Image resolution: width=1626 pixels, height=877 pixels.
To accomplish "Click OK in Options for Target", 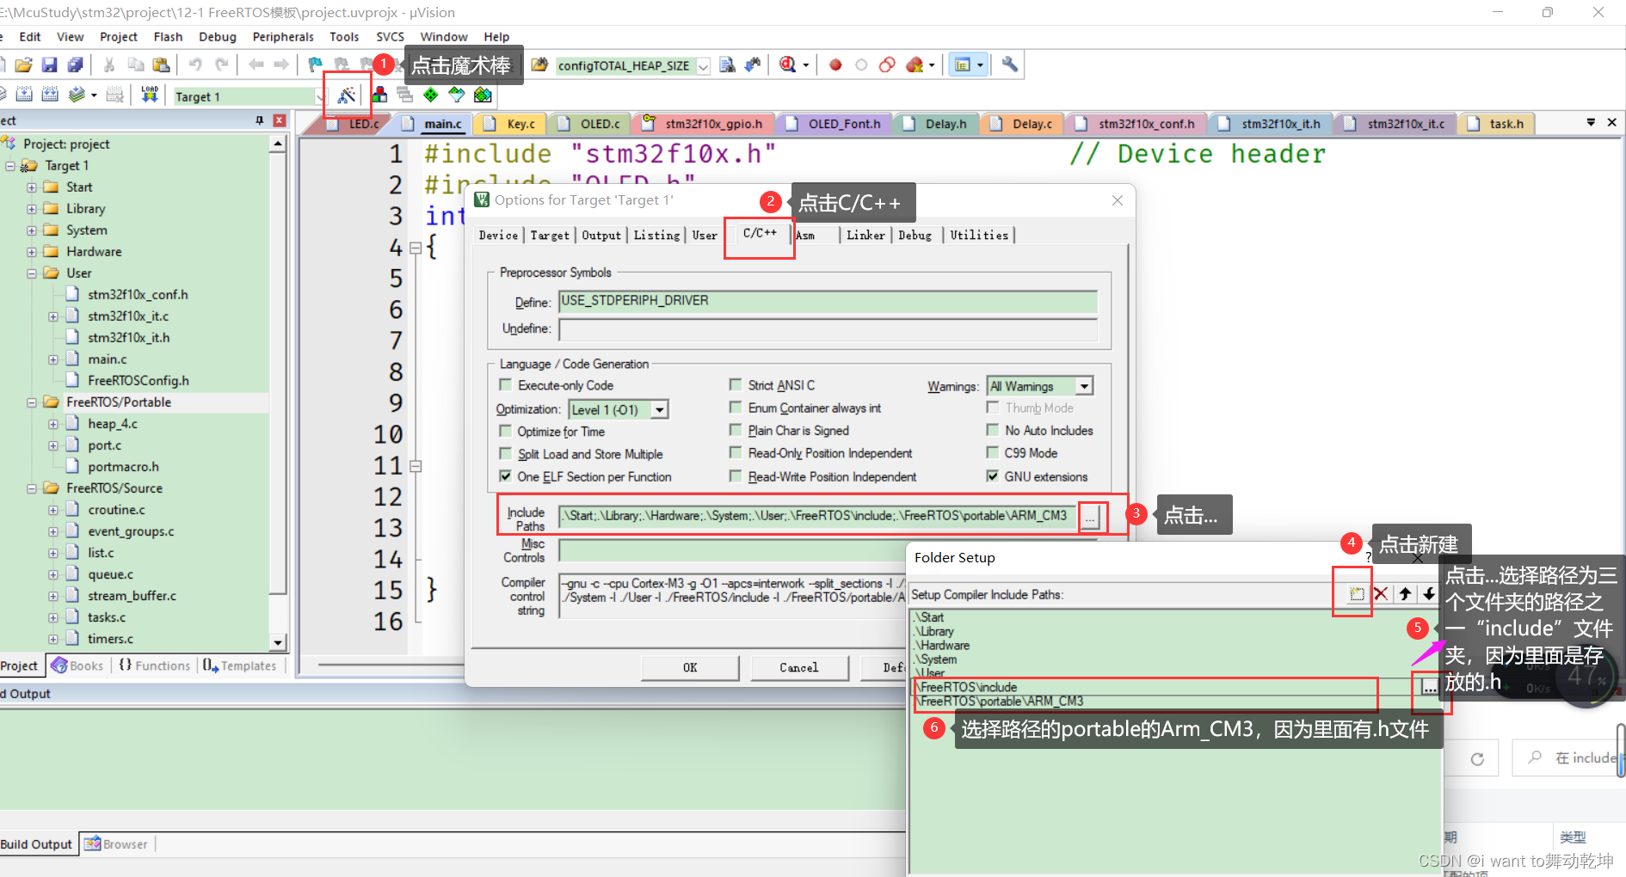I will point(690,667).
